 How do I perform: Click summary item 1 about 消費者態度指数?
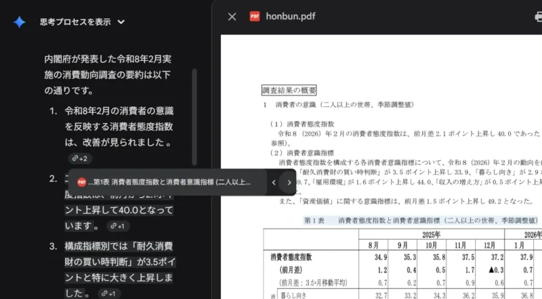tap(119, 127)
